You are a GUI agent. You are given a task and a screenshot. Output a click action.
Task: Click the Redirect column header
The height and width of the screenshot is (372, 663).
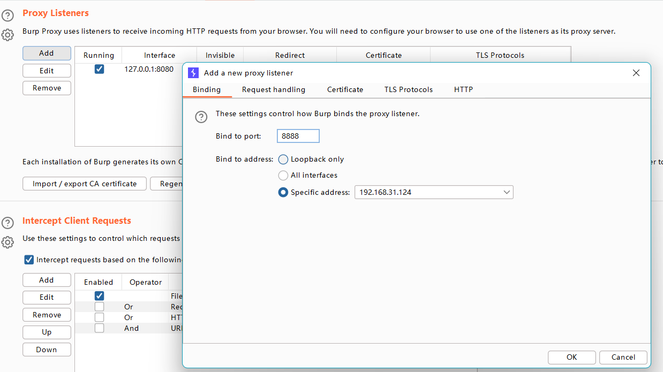[290, 55]
